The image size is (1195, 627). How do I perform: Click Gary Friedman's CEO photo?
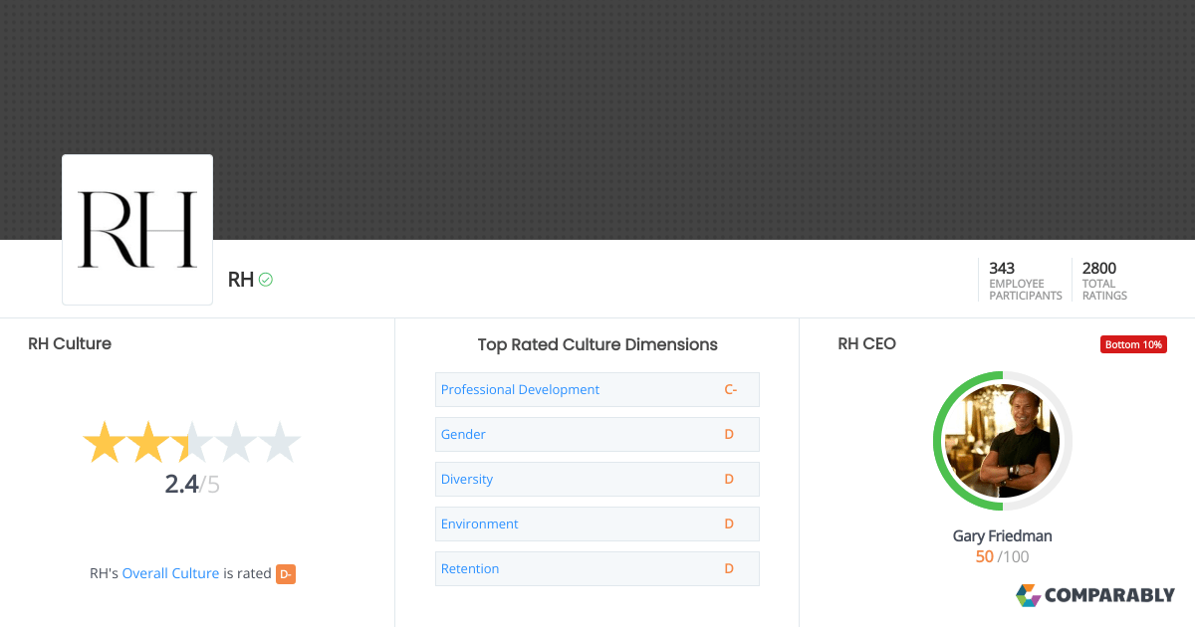(x=1002, y=441)
